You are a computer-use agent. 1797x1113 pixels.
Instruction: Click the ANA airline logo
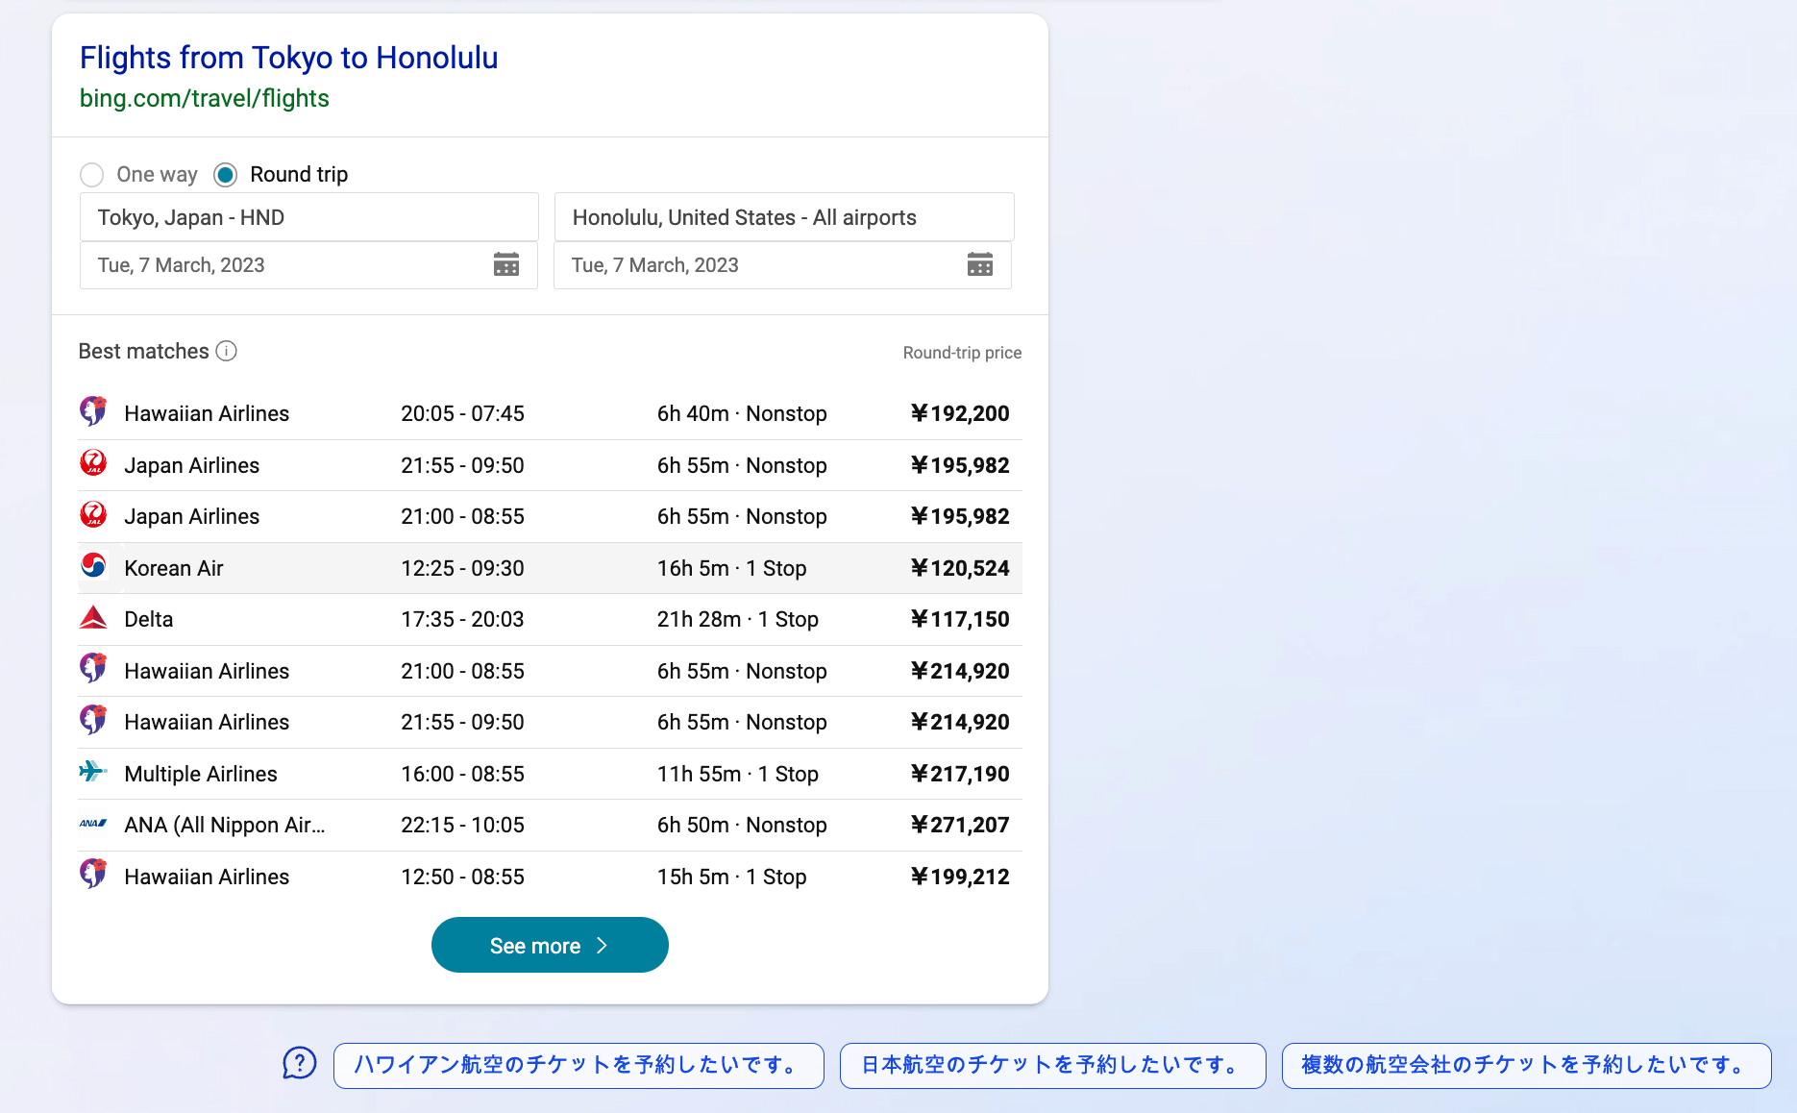point(93,824)
